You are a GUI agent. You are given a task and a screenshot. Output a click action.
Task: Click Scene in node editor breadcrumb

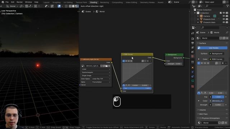[88, 11]
